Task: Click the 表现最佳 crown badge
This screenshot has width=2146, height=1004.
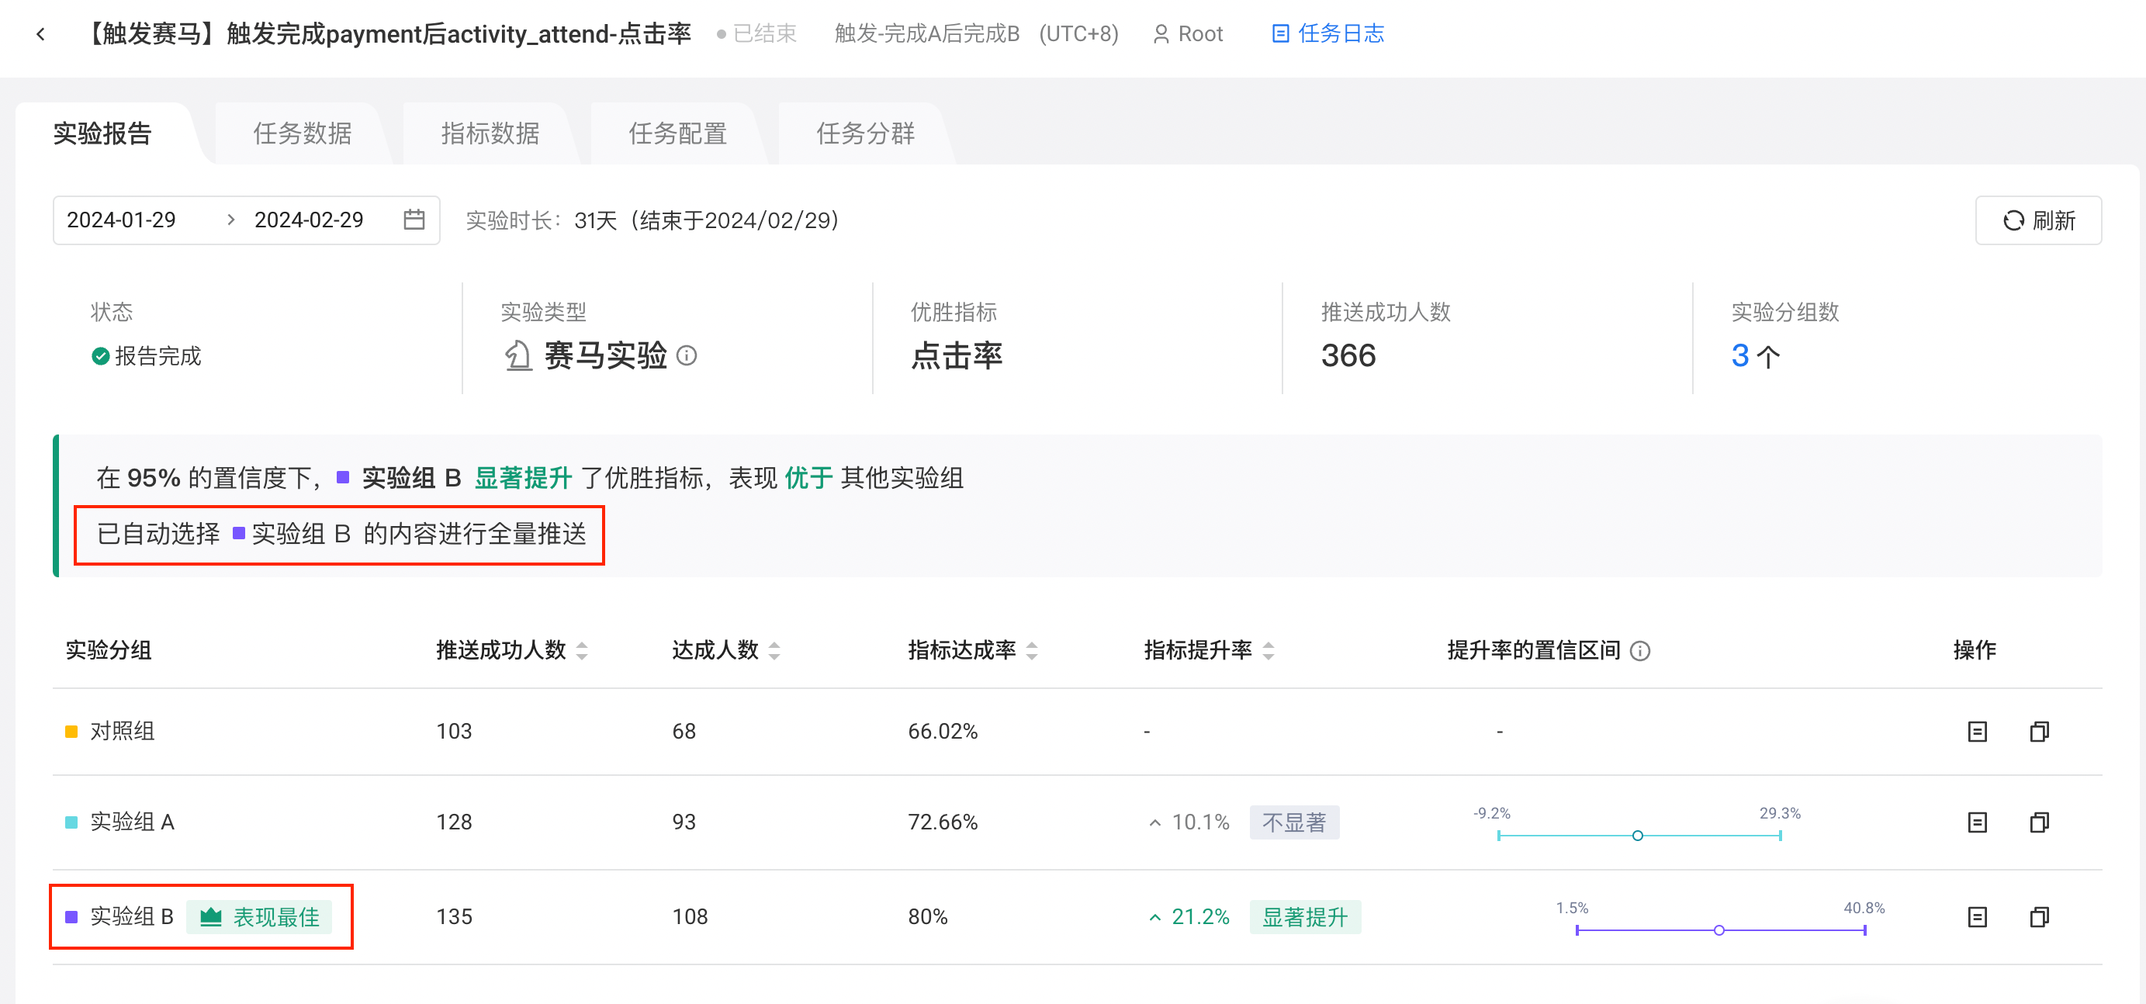Action: pos(259,917)
